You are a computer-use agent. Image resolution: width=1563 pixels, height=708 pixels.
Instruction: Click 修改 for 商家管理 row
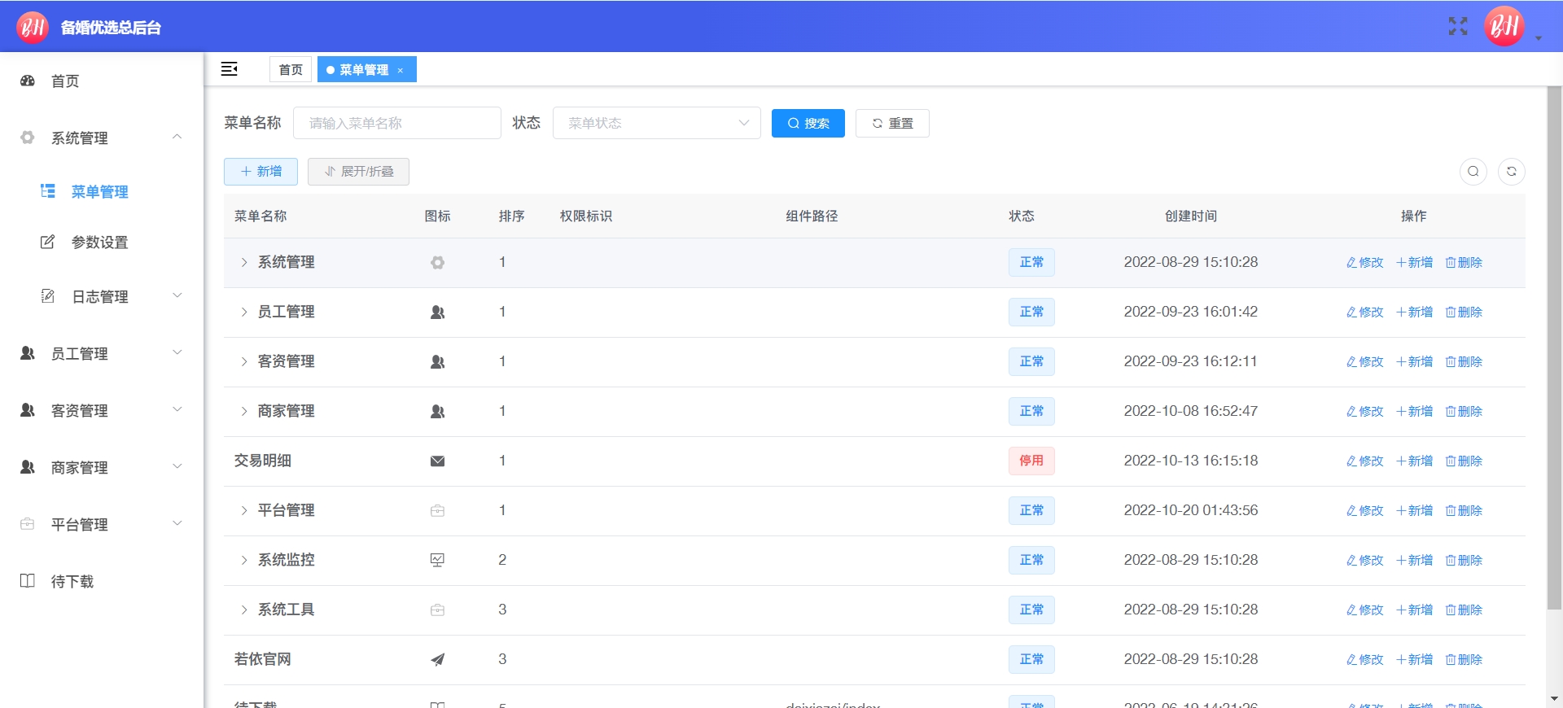click(1364, 411)
